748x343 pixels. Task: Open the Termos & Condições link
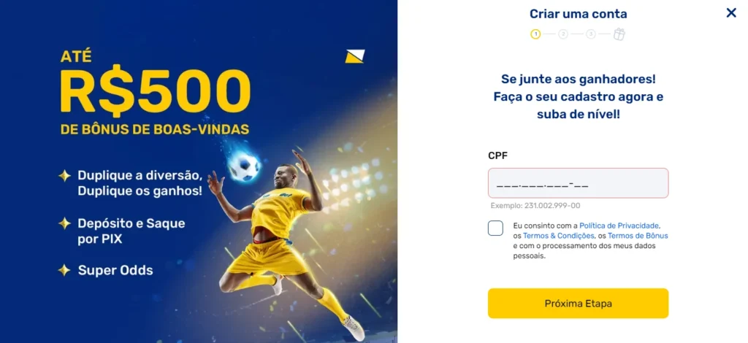559,236
